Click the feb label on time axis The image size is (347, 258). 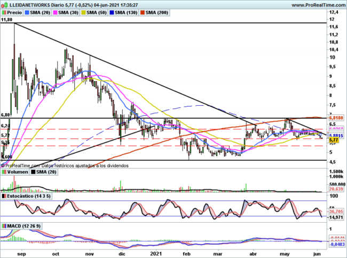187,254
